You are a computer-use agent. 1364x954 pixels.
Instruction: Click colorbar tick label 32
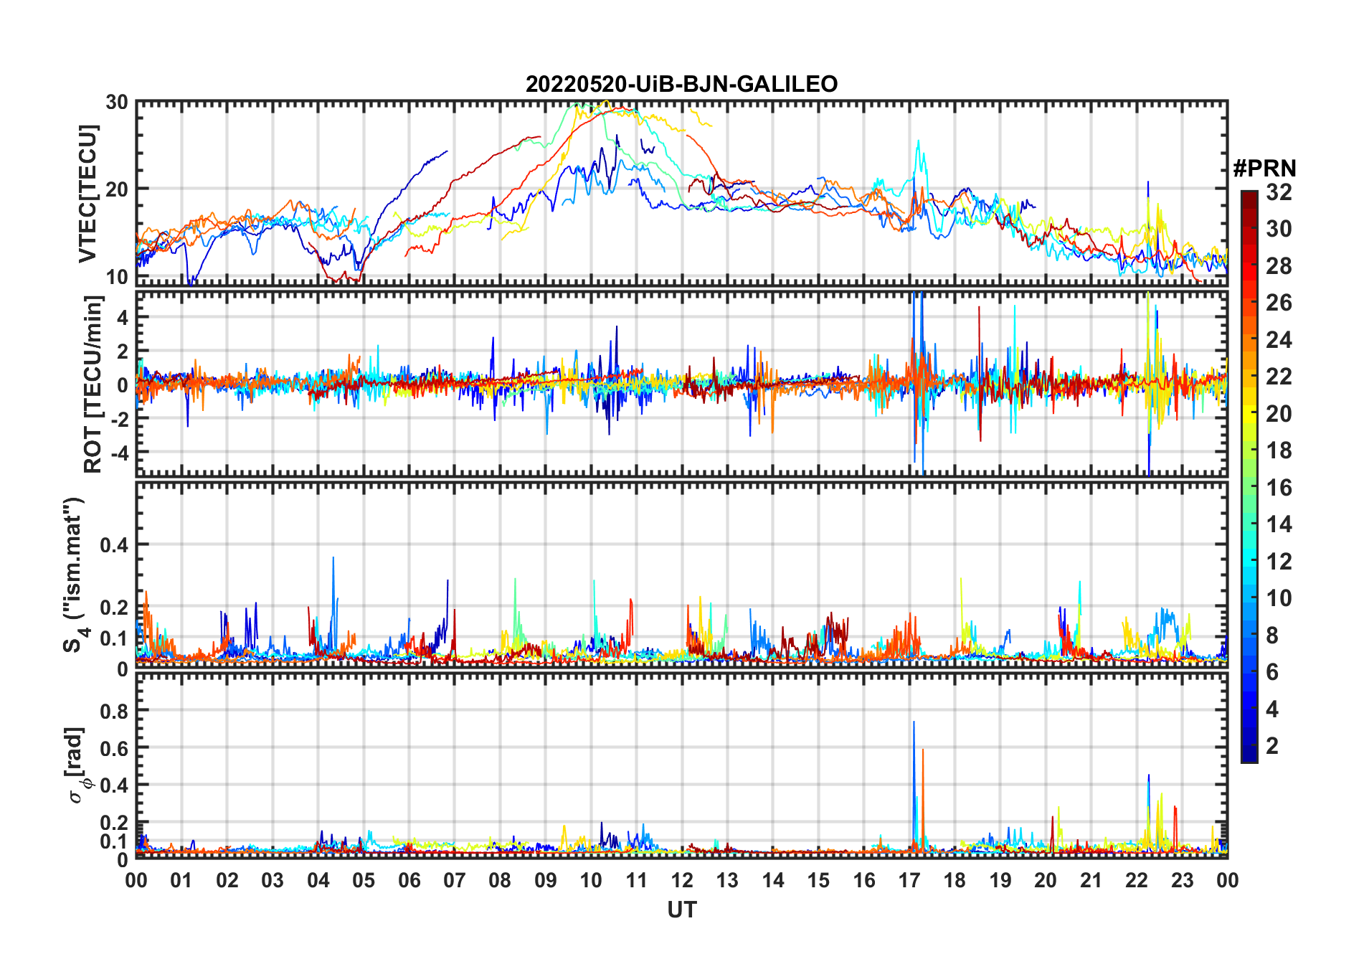1279,192
